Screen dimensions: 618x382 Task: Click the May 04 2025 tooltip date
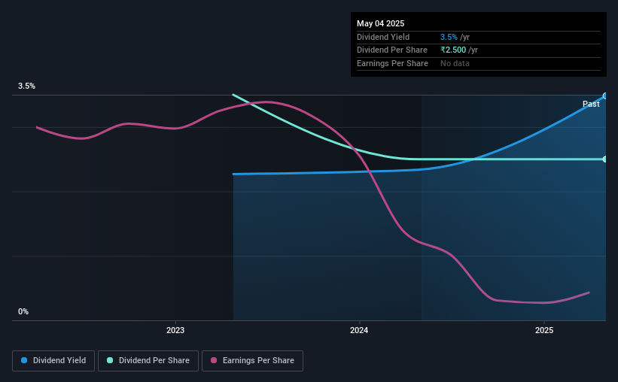[380, 23]
